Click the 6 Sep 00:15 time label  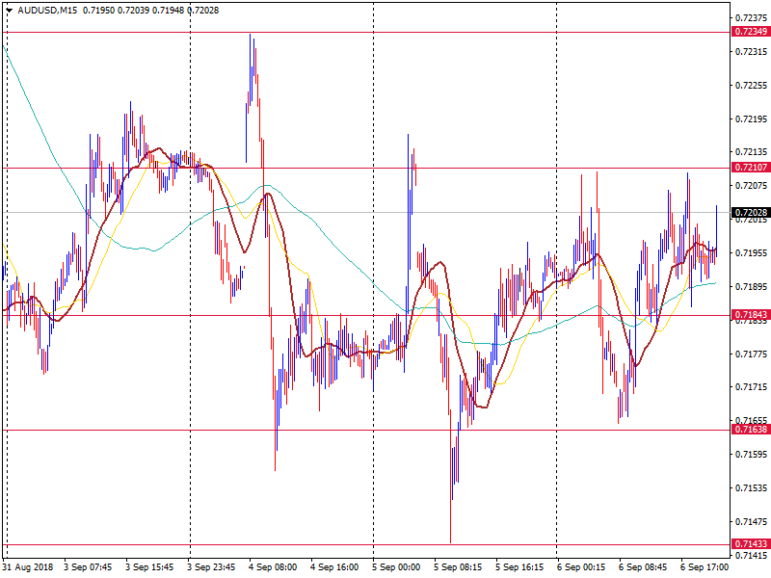coord(581,567)
